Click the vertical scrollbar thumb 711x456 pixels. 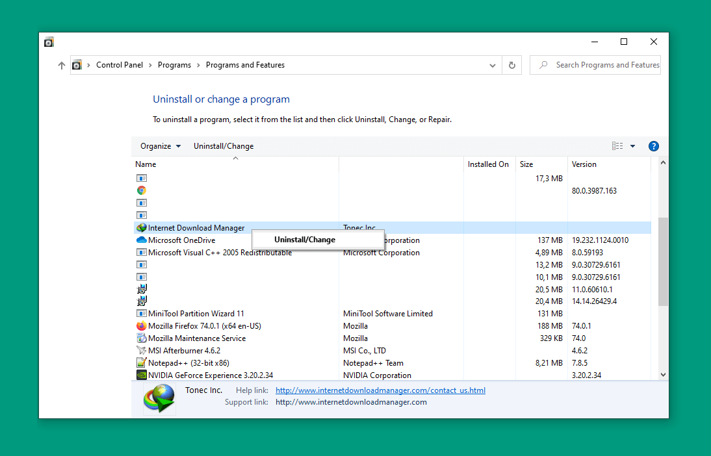pos(663,262)
